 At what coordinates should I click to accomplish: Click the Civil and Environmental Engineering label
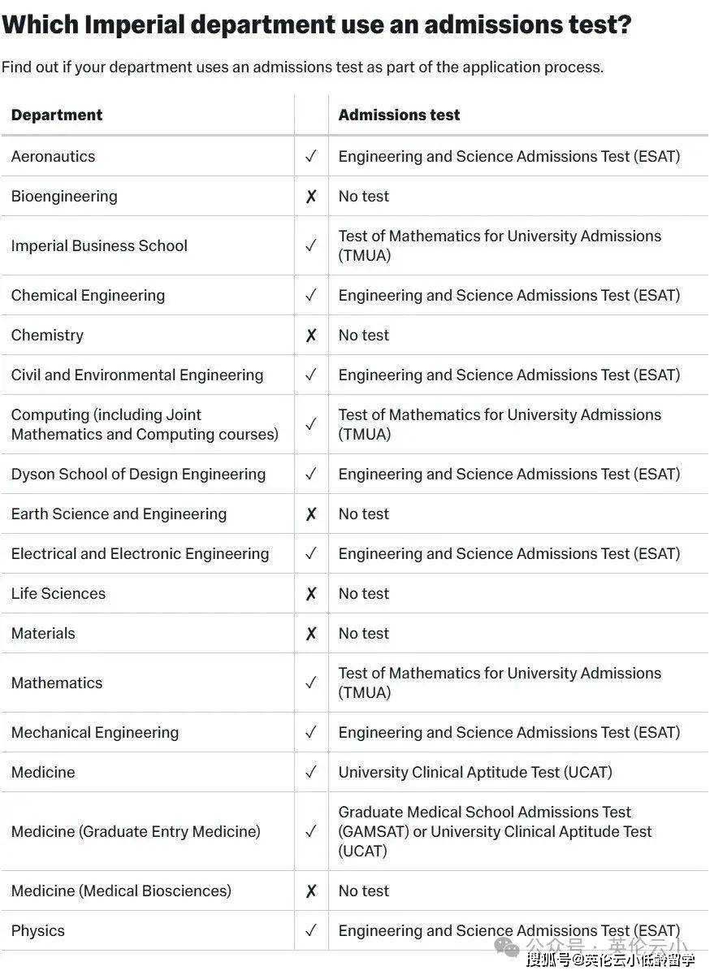coord(137,375)
